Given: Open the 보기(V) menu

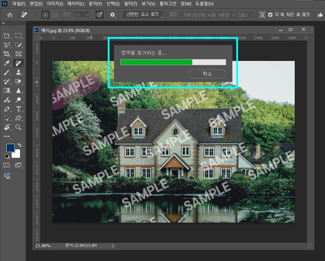Looking at the screenshot, I should [148, 4].
